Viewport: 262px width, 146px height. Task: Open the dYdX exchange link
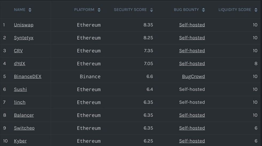(19, 63)
